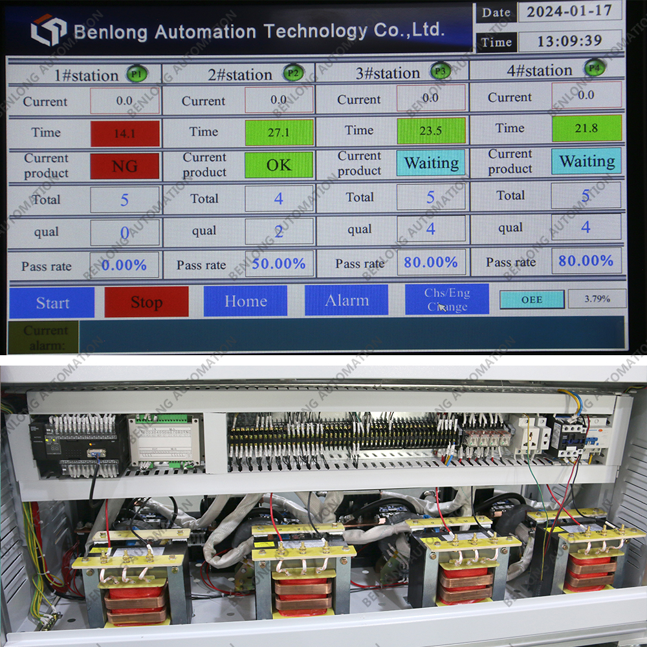Tap the Waiting status of 4#station
Viewport: 647px width, 647px height.
pyautogui.click(x=586, y=161)
